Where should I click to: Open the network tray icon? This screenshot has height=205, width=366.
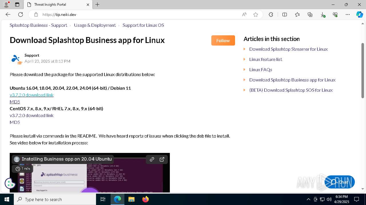(x=322, y=199)
